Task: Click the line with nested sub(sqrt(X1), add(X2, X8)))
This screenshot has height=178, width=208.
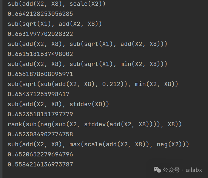Action: point(87,44)
